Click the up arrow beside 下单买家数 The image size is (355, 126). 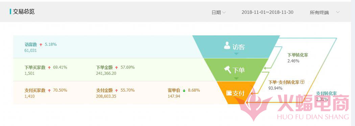[x=49, y=68]
